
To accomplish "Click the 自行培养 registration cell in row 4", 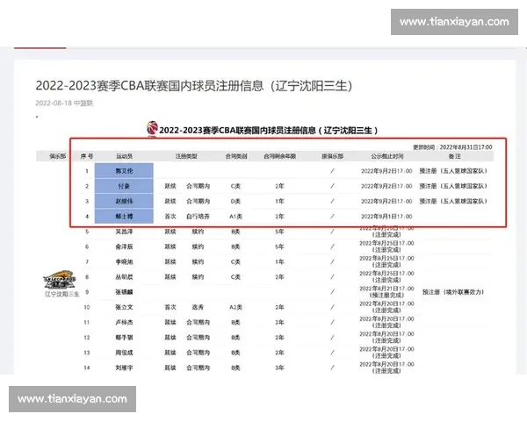I will (x=198, y=217).
